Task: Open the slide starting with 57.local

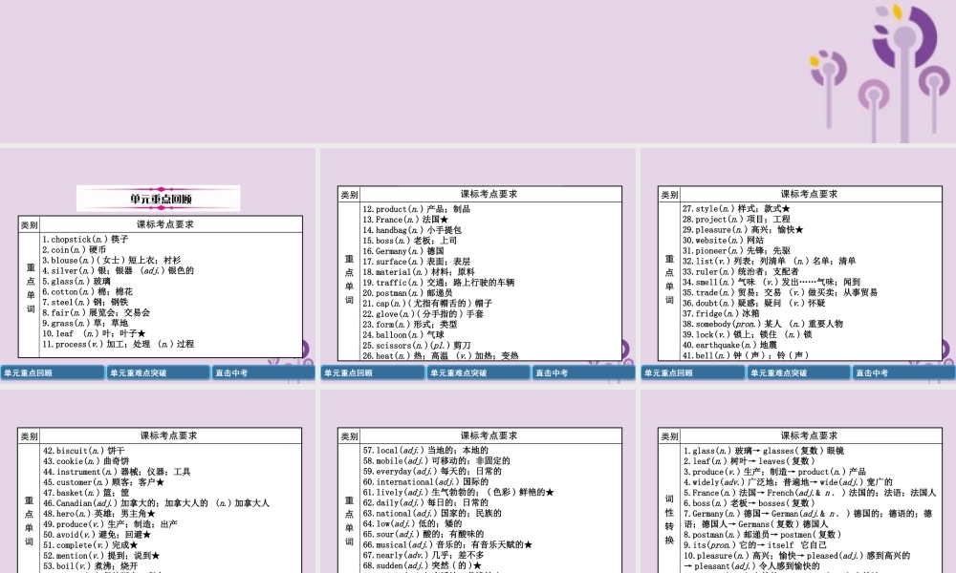Action: [478, 481]
